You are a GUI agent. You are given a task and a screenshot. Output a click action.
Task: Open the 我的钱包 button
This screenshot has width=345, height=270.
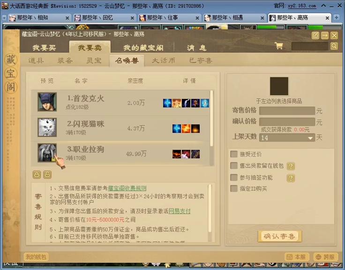36,257
